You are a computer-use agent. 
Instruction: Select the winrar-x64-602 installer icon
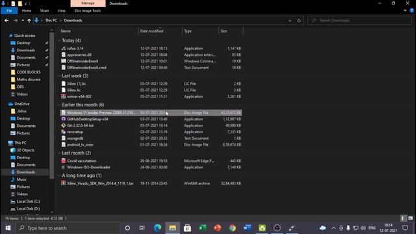point(64,97)
